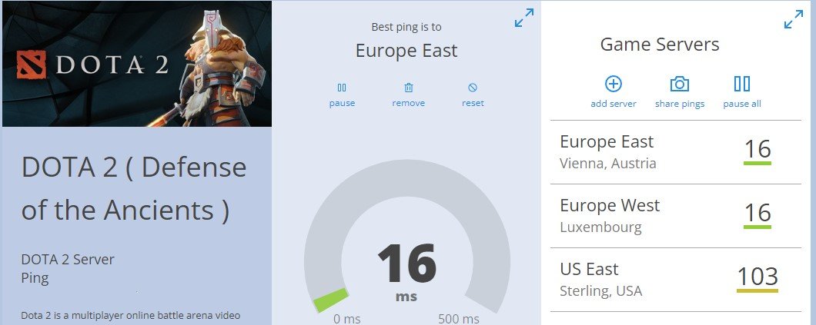Image resolution: width=816 pixels, height=325 pixels.
Task: Click the 'remove' text label
Action: [x=409, y=103]
